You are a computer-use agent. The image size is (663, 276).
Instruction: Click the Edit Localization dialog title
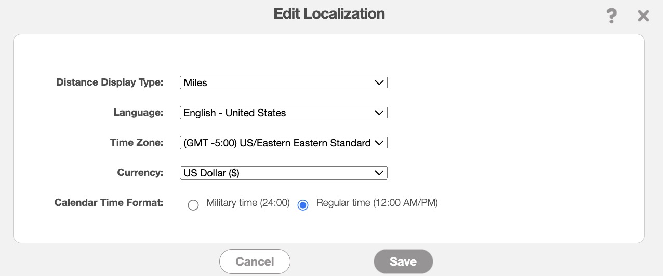point(329,13)
